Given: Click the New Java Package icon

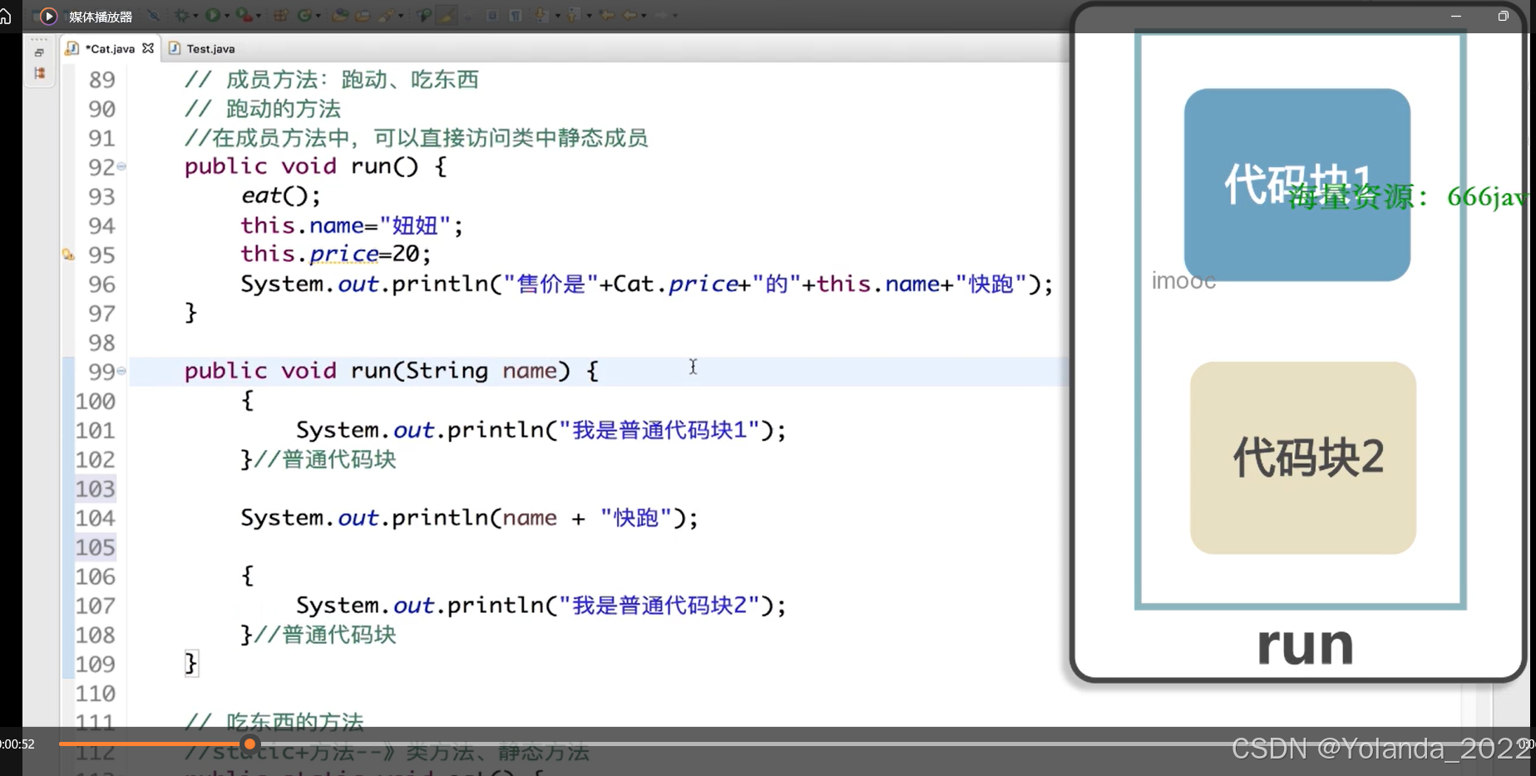Looking at the screenshot, I should pos(281,15).
